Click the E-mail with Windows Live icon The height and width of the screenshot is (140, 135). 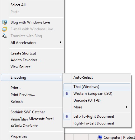5,29
